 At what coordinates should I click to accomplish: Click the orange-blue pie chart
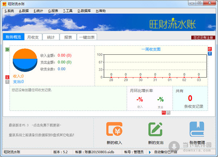(x=25, y=60)
